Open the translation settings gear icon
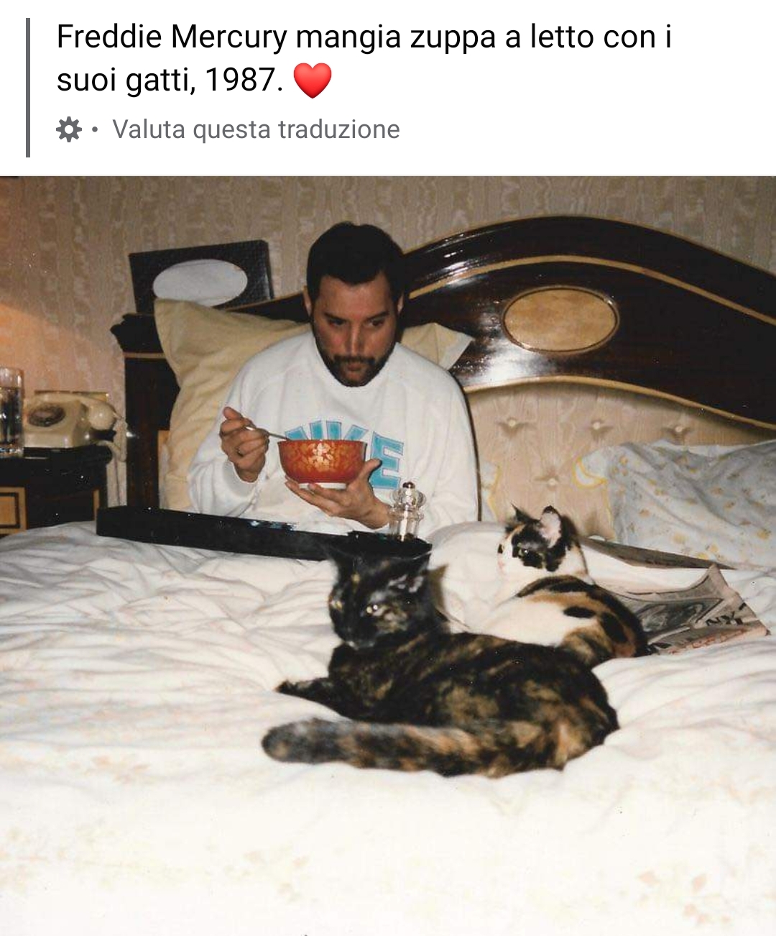This screenshot has height=936, width=776. pyautogui.click(x=69, y=130)
